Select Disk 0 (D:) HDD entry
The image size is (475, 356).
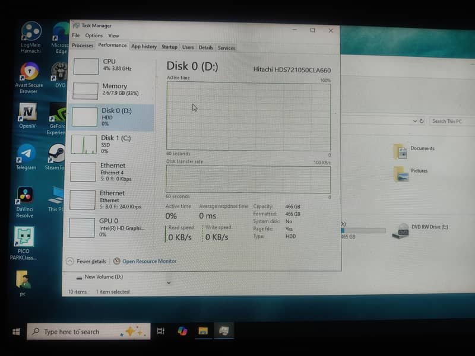112,117
